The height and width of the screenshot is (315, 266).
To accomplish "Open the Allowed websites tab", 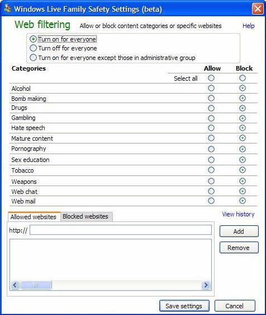I will tap(34, 217).
